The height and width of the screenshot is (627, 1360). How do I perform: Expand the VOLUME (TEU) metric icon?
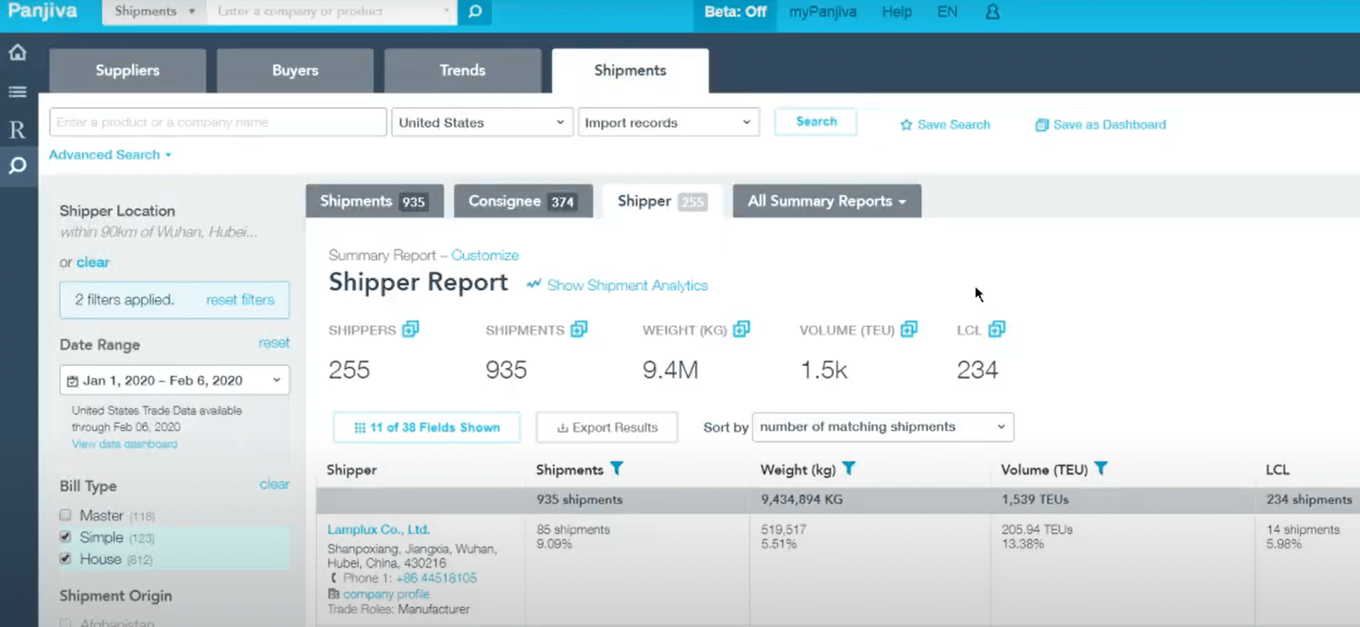(909, 329)
